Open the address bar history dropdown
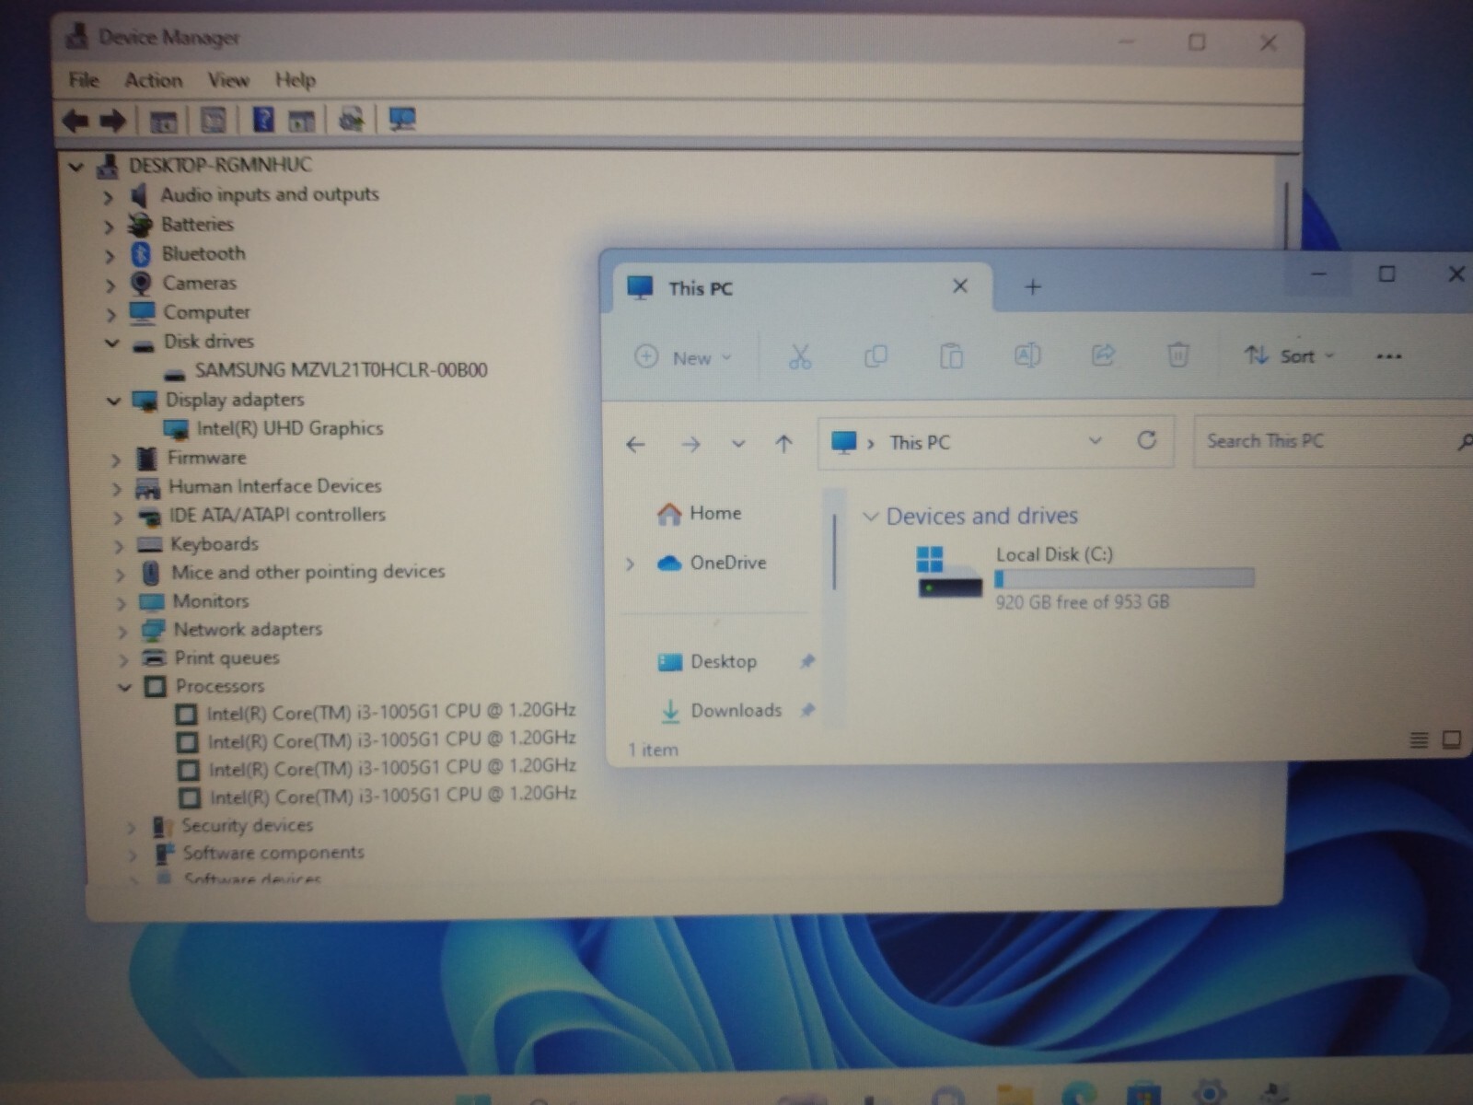Image resolution: width=1473 pixels, height=1105 pixels. 1095,441
